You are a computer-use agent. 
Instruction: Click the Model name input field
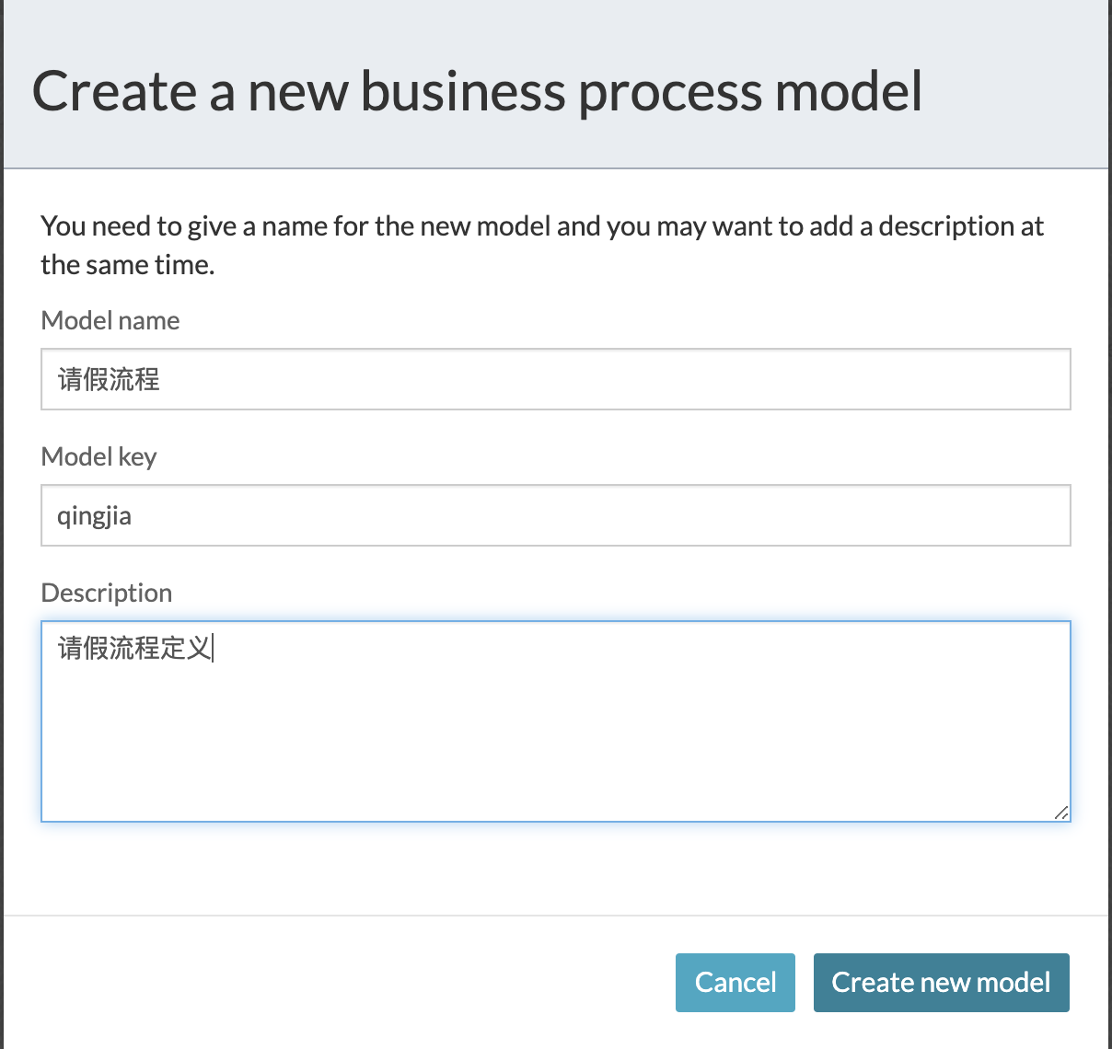[555, 379]
